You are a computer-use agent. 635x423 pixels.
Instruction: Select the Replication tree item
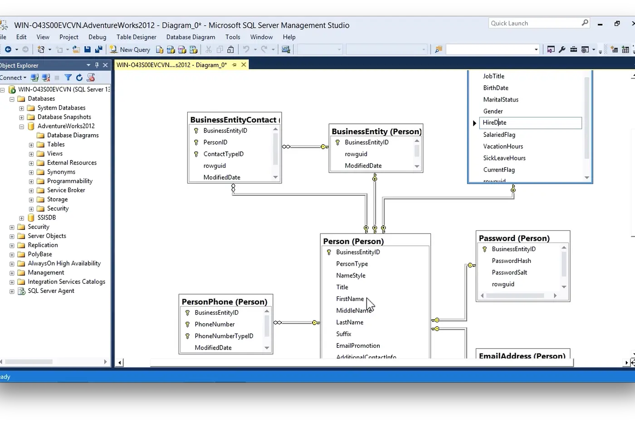tap(43, 245)
